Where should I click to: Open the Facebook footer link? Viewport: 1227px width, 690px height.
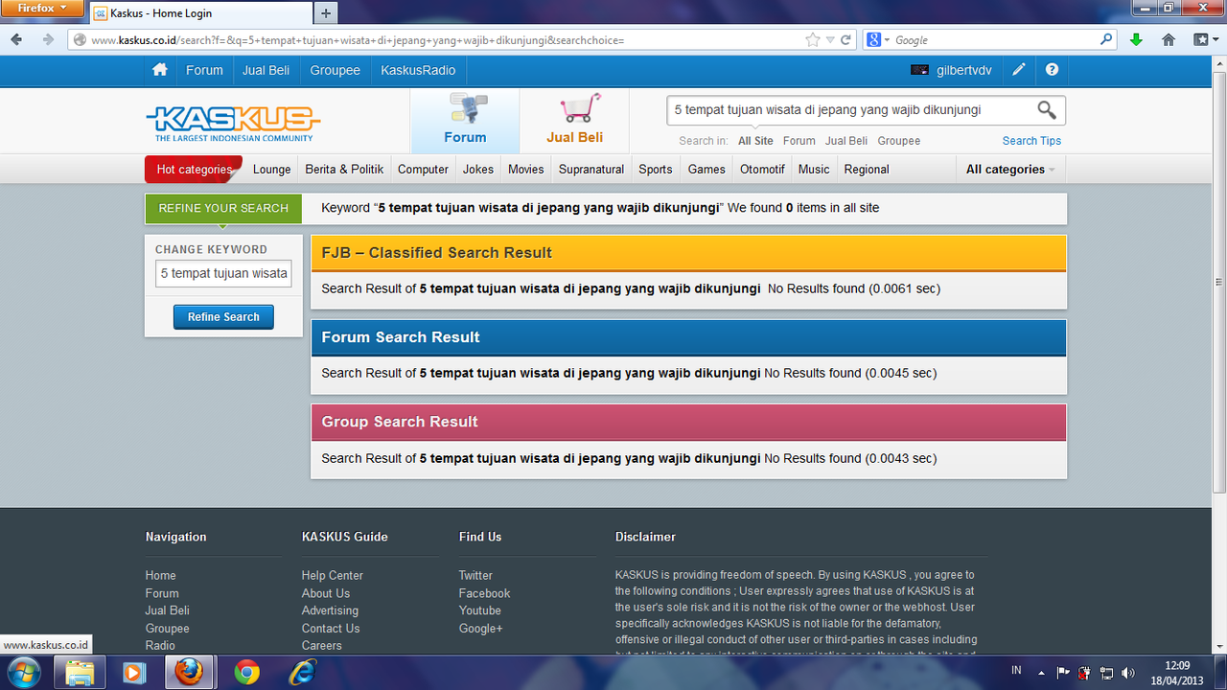coord(484,593)
